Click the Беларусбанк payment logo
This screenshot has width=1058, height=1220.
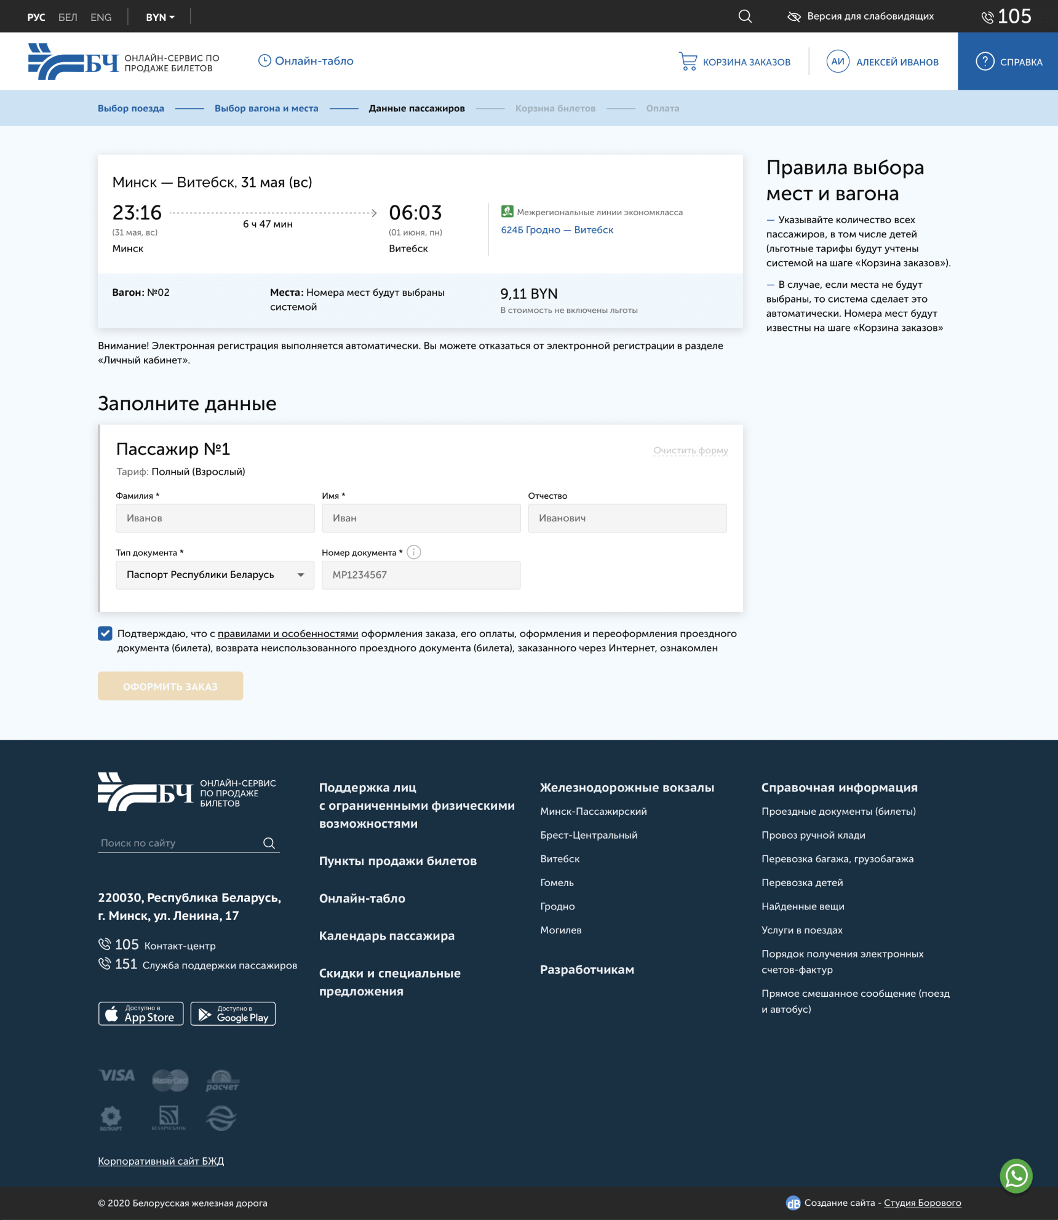(x=169, y=1118)
